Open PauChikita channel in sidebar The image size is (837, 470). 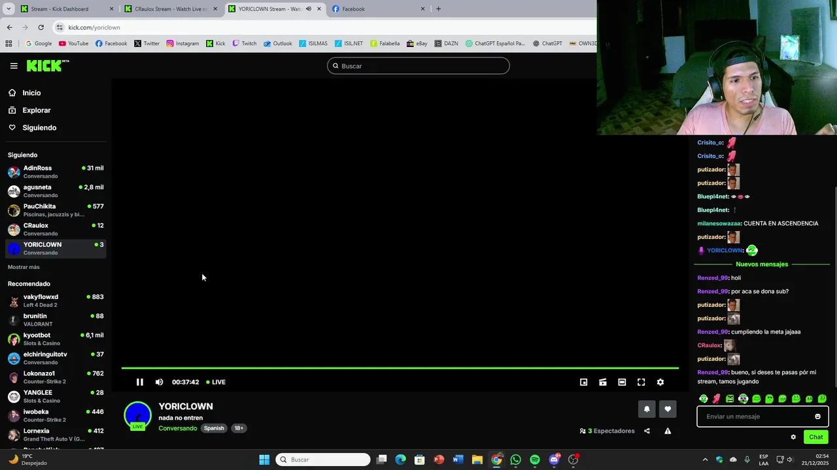(56, 210)
